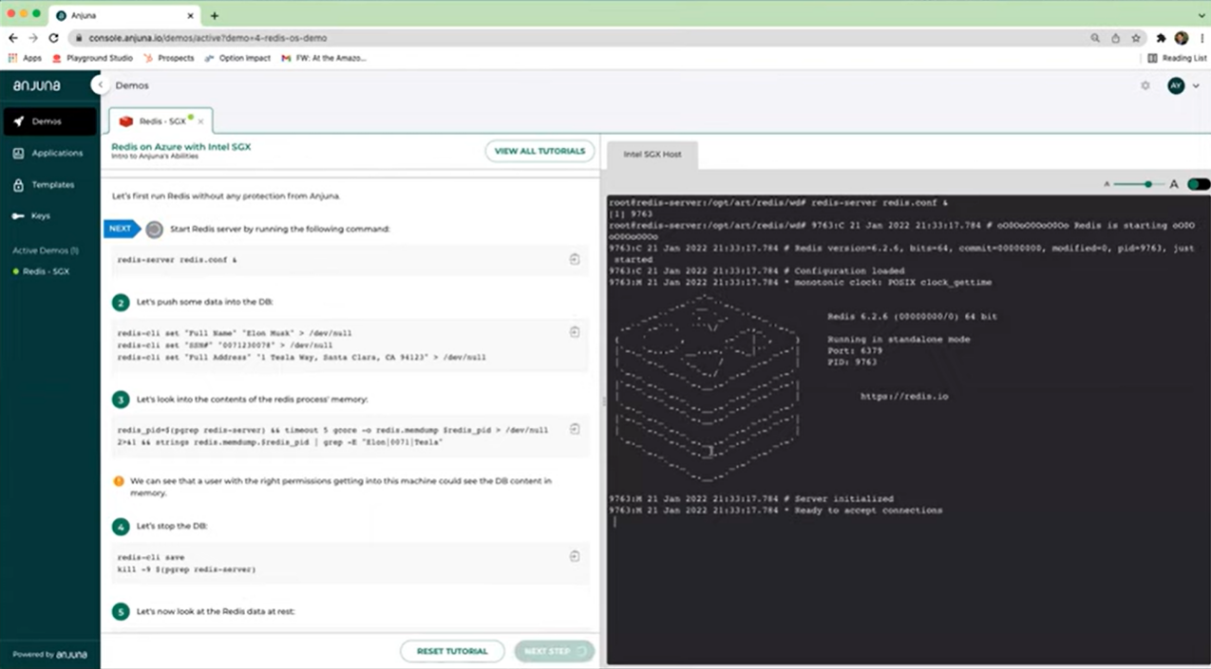Click the VIEW ALL TUTORIALS button
1211x669 pixels.
(x=539, y=151)
